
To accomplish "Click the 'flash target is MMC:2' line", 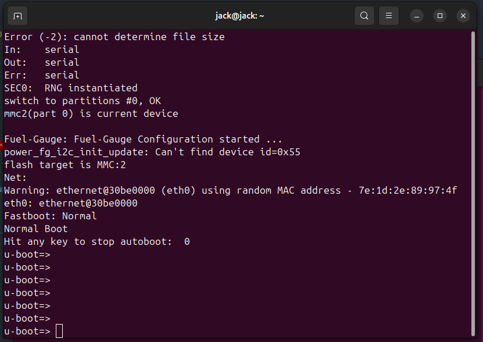I will point(65,165).
